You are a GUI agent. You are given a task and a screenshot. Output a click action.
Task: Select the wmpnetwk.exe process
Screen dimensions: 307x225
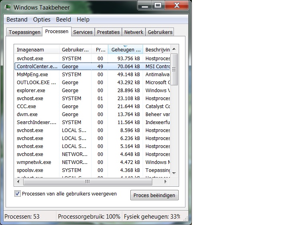pos(92,162)
